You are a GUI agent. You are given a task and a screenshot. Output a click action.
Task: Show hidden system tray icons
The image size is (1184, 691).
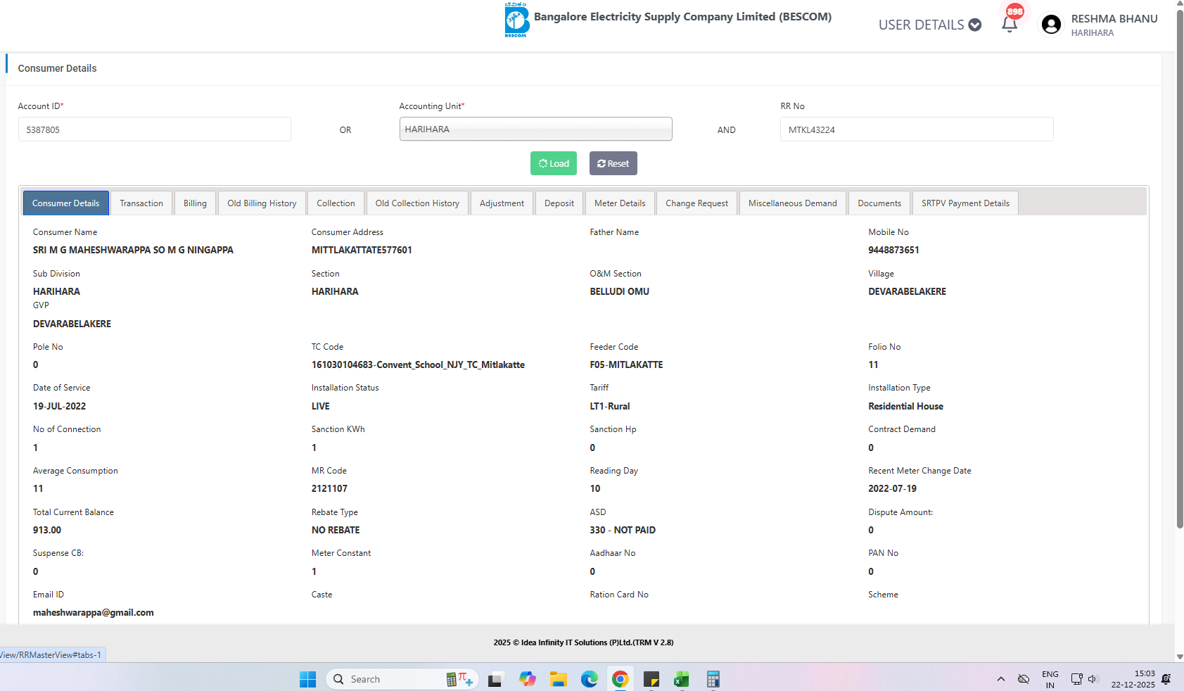pyautogui.click(x=1000, y=679)
